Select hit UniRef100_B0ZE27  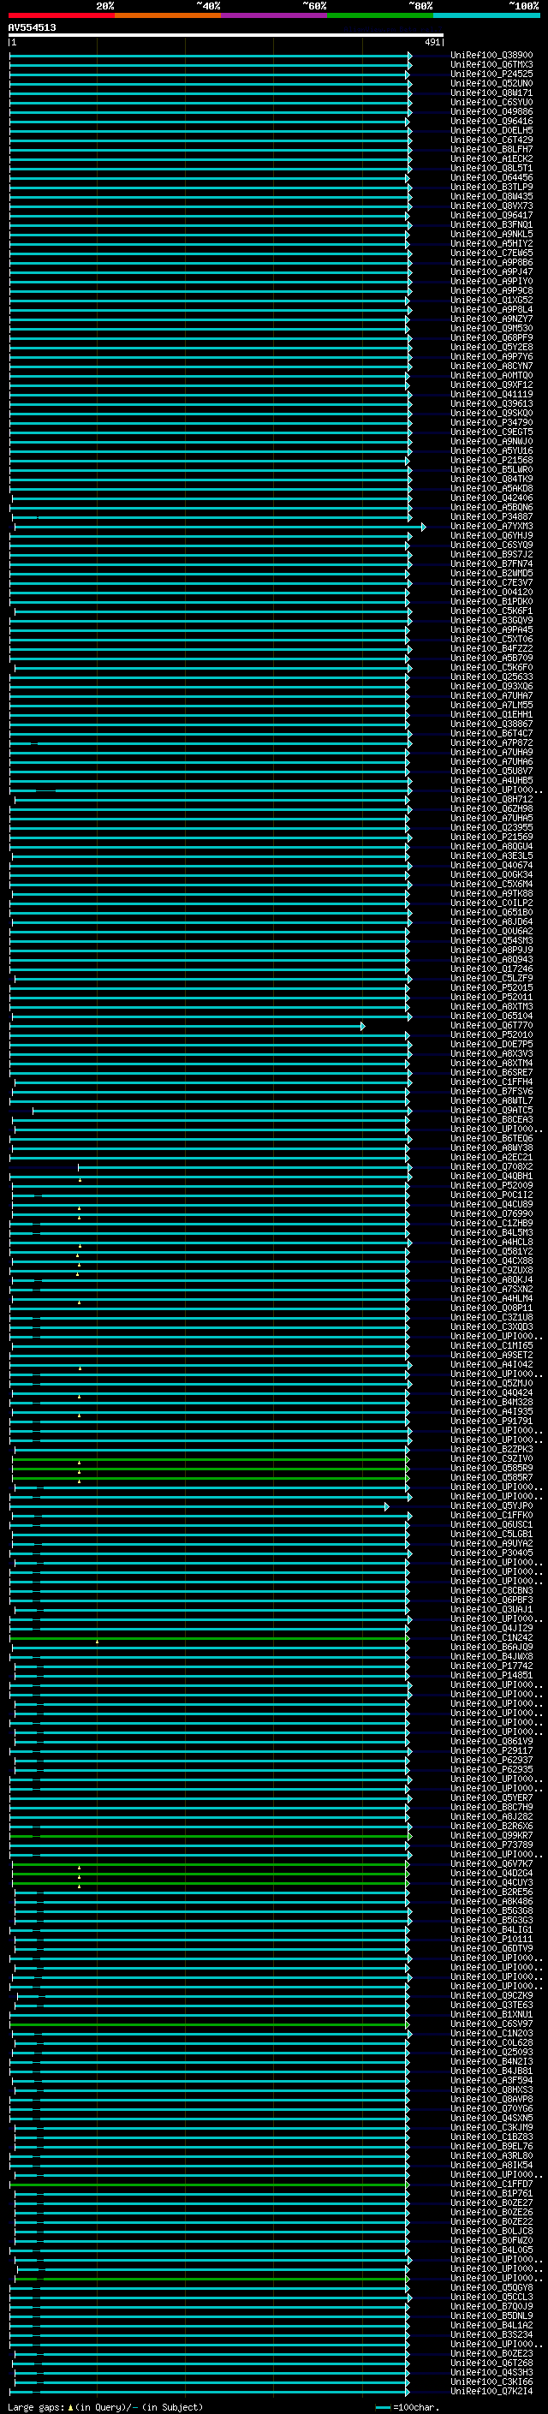pos(491,2203)
